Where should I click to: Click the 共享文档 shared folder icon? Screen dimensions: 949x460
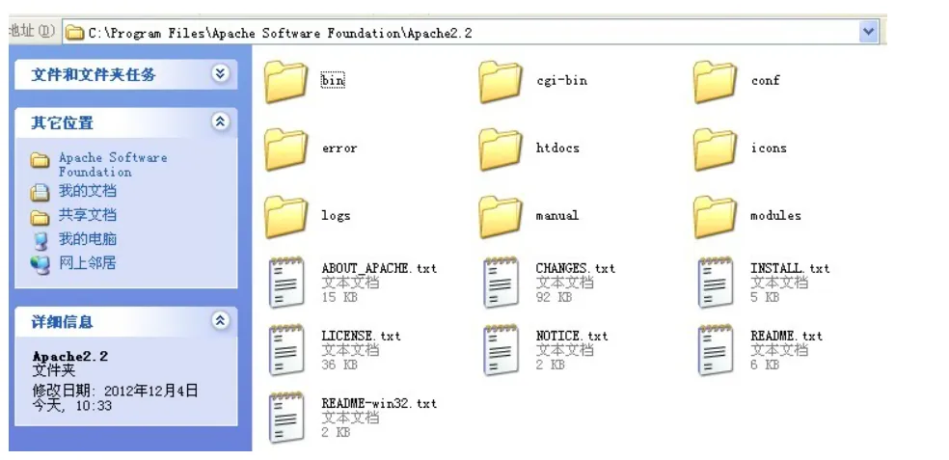40,217
